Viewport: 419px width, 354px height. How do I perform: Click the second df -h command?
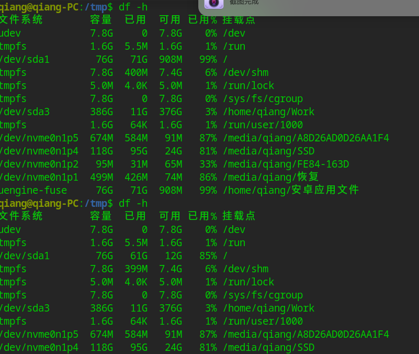tap(133, 203)
